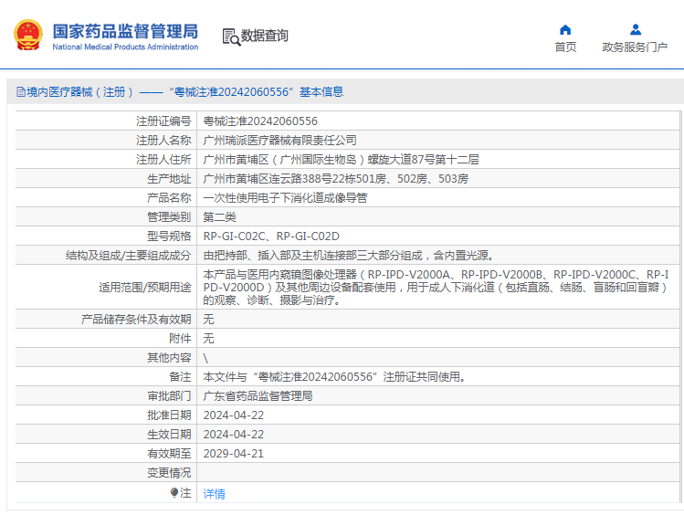The width and height of the screenshot is (684, 515).
Task: Click the 注册人住所 address value
Action: click(342, 160)
